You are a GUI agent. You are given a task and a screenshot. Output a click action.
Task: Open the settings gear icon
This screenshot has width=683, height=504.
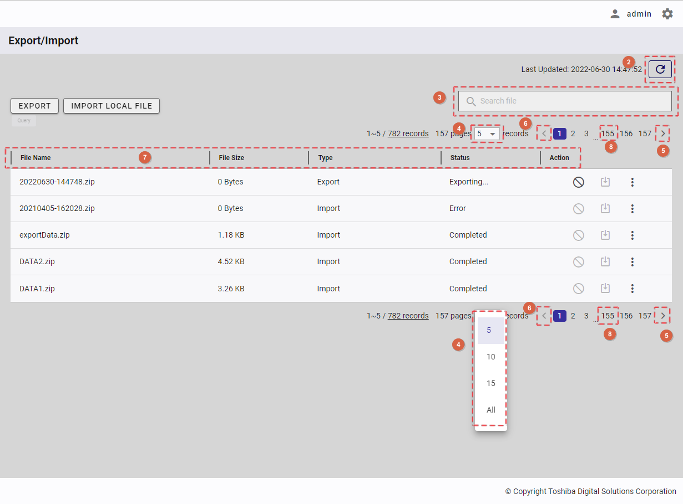(x=667, y=14)
